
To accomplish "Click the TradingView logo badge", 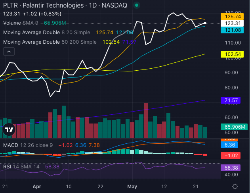I will pos(9,129).
